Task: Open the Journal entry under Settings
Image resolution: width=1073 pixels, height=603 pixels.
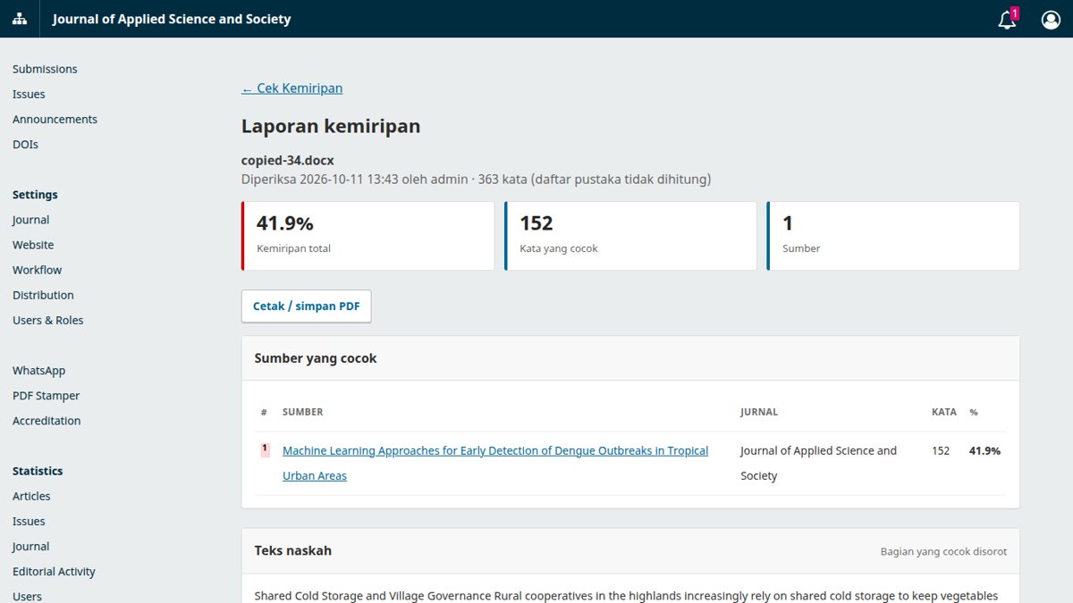Action: (x=30, y=220)
